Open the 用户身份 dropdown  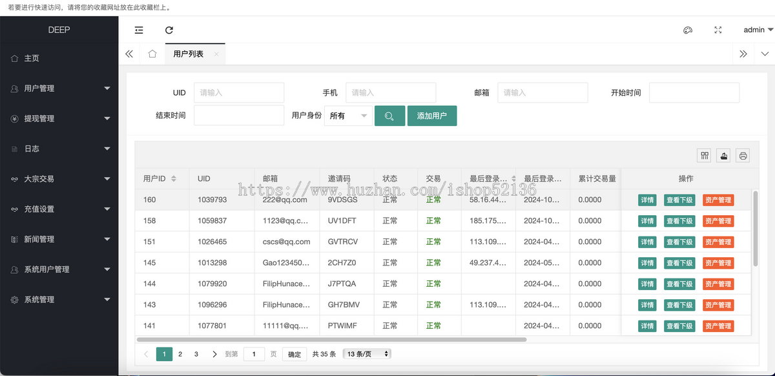pyautogui.click(x=348, y=116)
